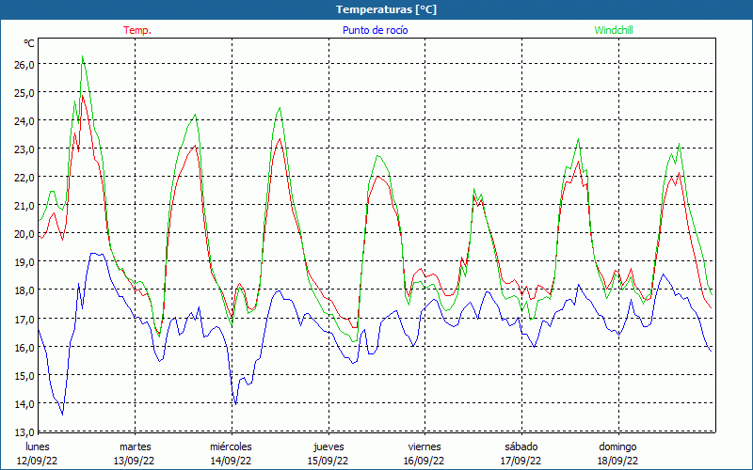Click the 22,0 y-axis value

[23, 178]
